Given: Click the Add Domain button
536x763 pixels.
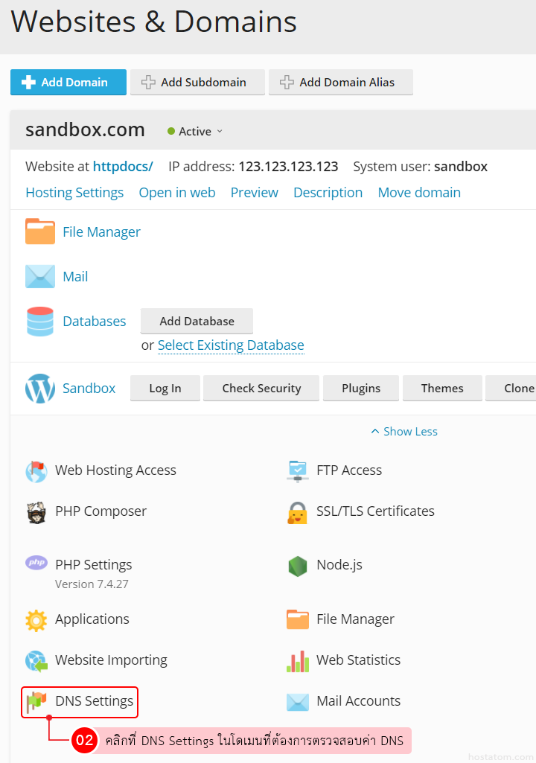Looking at the screenshot, I should (x=68, y=83).
